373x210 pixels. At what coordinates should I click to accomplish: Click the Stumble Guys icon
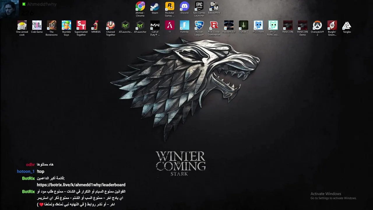66,28
